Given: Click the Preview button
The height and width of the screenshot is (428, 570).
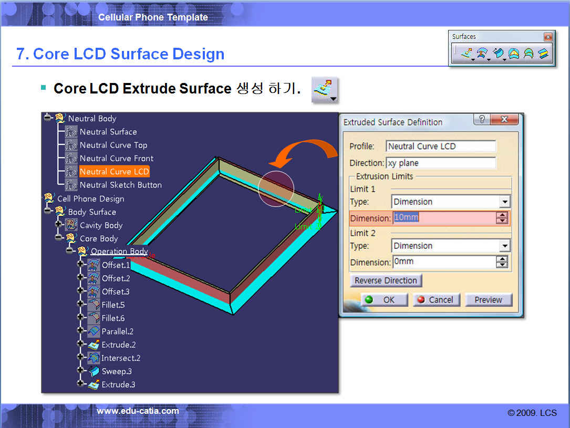Looking at the screenshot, I should [x=488, y=300].
